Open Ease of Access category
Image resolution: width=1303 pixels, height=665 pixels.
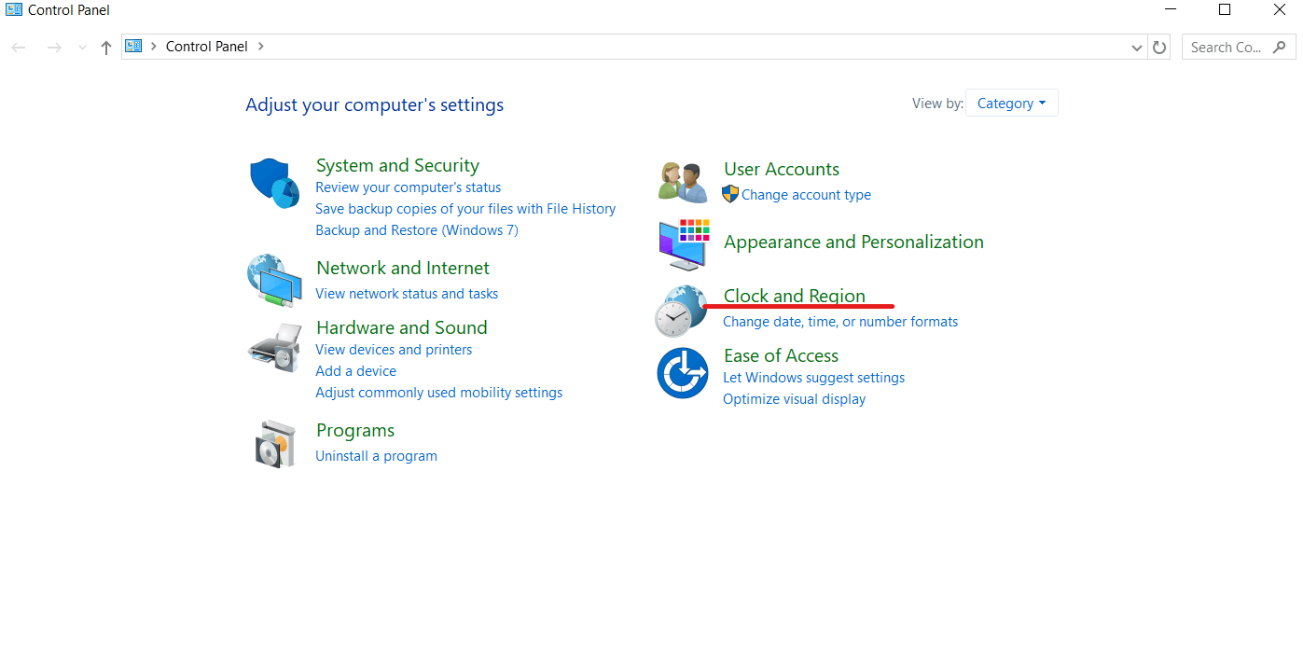[x=781, y=355]
